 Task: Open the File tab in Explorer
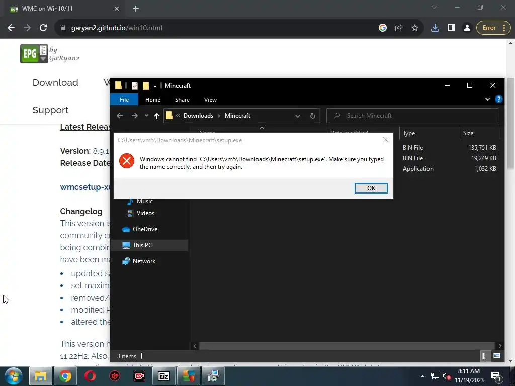[x=124, y=100]
